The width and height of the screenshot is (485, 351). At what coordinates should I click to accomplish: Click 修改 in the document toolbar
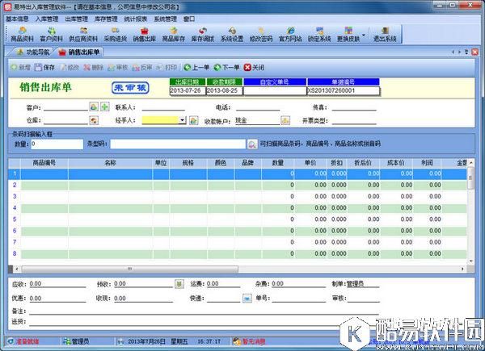pyautogui.click(x=70, y=67)
